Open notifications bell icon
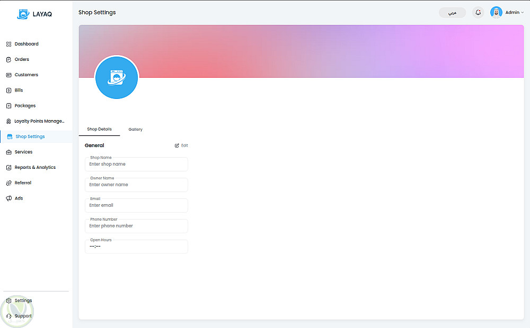Viewport: 530px width, 328px height. click(478, 13)
